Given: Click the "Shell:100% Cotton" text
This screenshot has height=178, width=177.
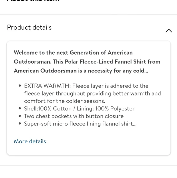Looking at the screenshot, I should pyautogui.click(x=48, y=109).
